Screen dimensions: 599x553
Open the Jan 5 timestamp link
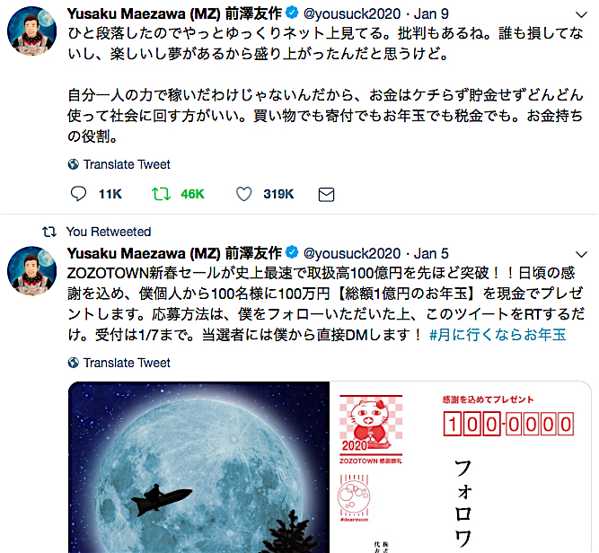click(431, 253)
